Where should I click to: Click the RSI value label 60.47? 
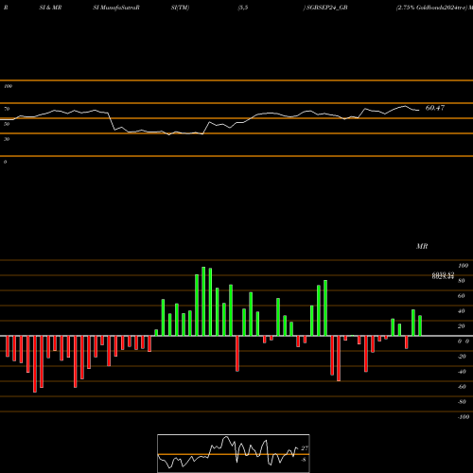[x=435, y=108]
